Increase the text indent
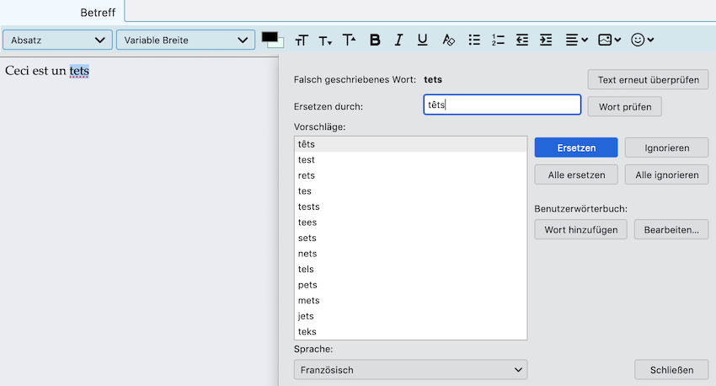 click(x=546, y=40)
